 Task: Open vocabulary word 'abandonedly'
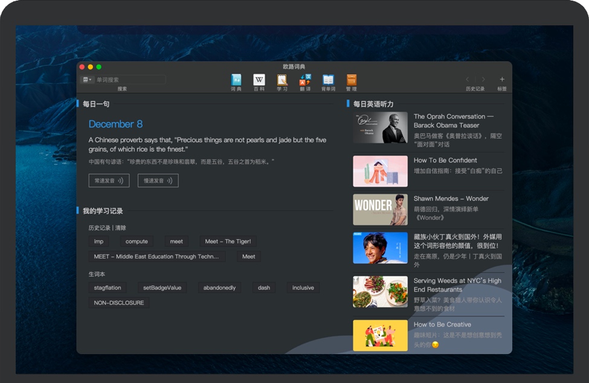(x=220, y=288)
